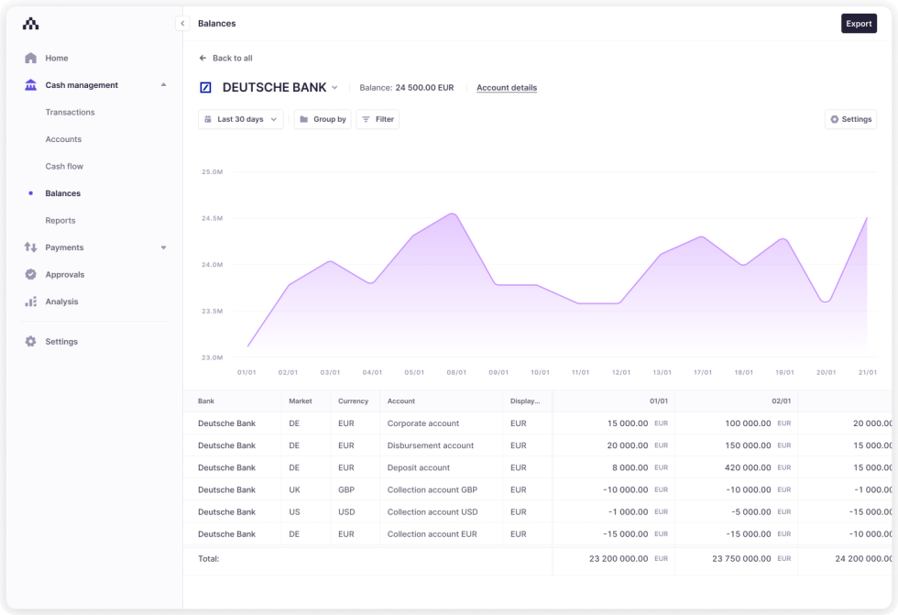898x615 pixels.
Task: Click the Payments arrows icon
Action: pyautogui.click(x=30, y=247)
